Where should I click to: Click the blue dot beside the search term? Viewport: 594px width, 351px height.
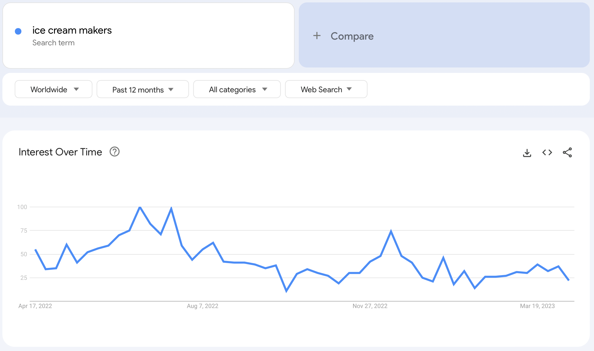pos(18,31)
